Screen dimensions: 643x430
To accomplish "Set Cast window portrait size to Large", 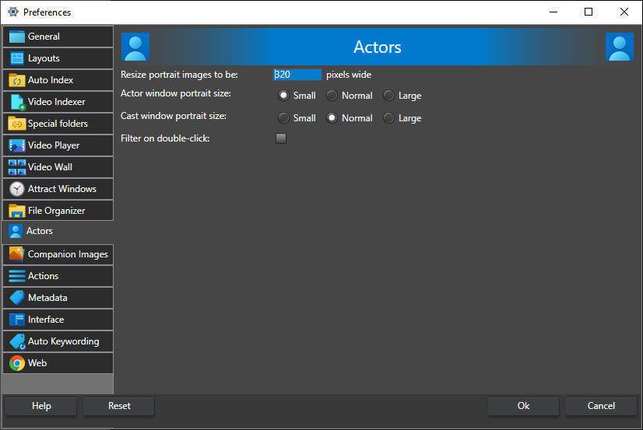I will point(388,118).
